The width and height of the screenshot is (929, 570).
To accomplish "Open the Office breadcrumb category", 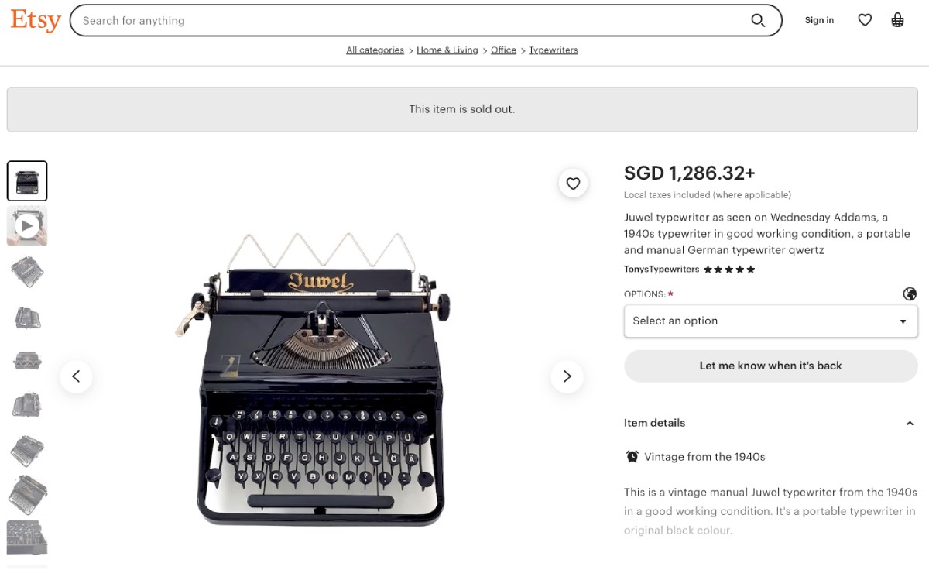I will (x=503, y=50).
